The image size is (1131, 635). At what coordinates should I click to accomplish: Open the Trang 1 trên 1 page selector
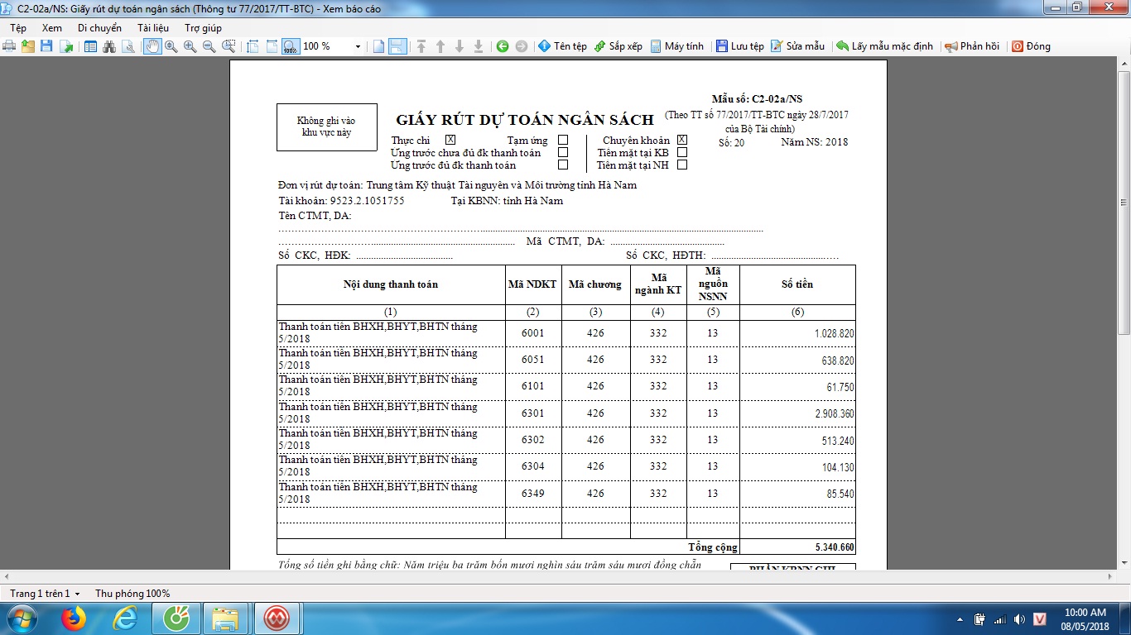[45, 594]
